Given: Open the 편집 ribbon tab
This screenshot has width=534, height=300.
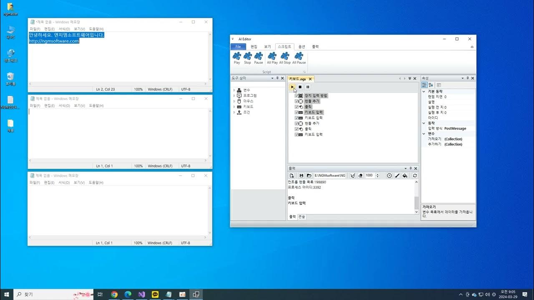Looking at the screenshot, I should pos(254,47).
